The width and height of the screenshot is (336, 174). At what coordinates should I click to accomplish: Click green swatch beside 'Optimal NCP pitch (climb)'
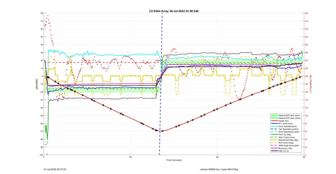pyautogui.click(x=274, y=118)
